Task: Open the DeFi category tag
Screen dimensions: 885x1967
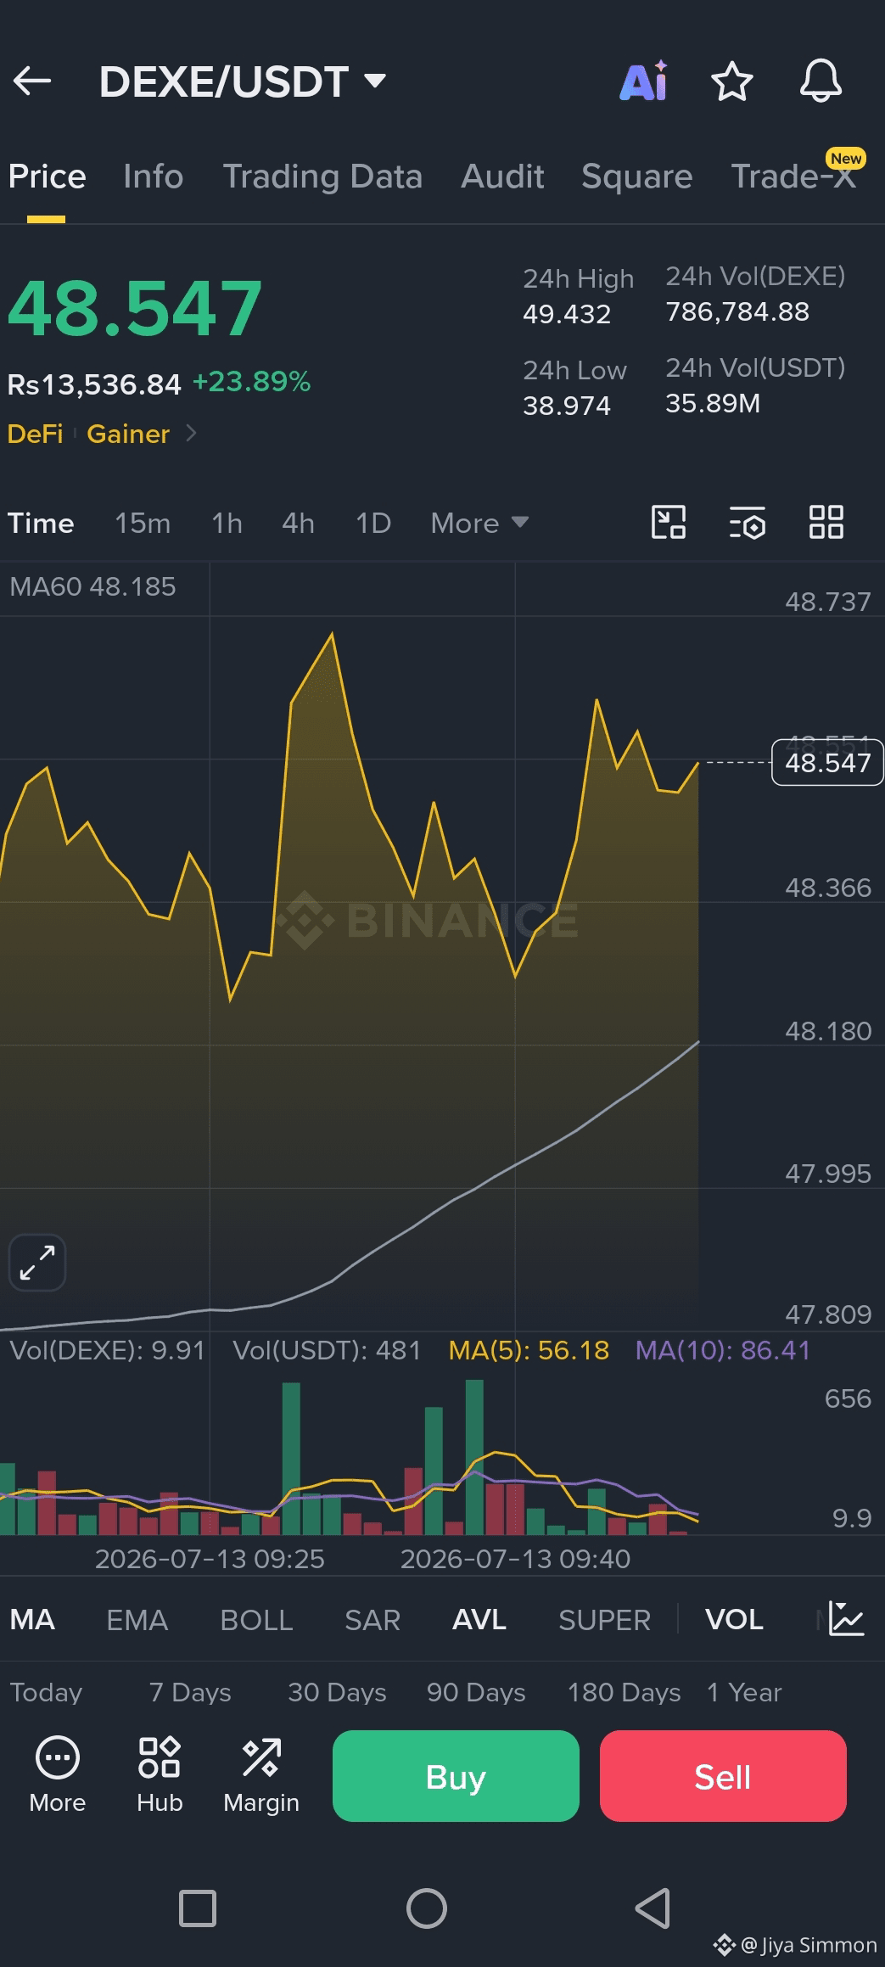Action: click(x=35, y=434)
